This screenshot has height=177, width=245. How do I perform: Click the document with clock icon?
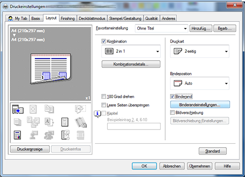[x=65, y=135]
